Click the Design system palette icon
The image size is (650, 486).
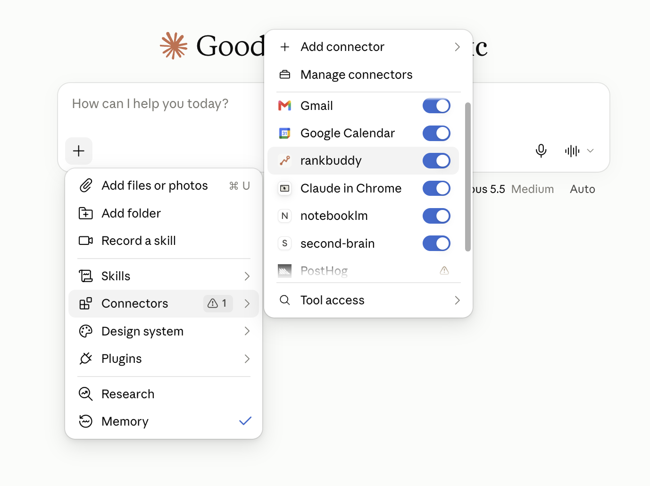point(86,331)
